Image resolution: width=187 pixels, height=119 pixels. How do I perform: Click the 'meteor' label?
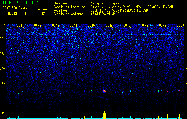pyautogui.click(x=42, y=9)
